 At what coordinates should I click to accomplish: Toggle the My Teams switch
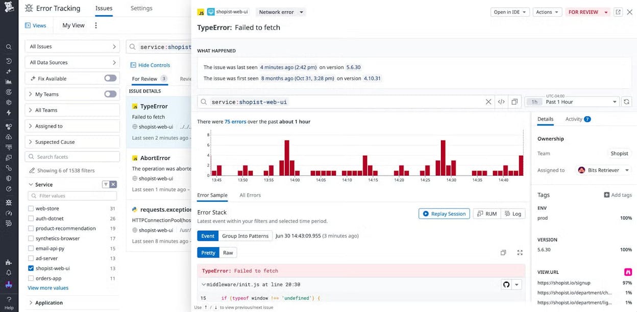(110, 94)
